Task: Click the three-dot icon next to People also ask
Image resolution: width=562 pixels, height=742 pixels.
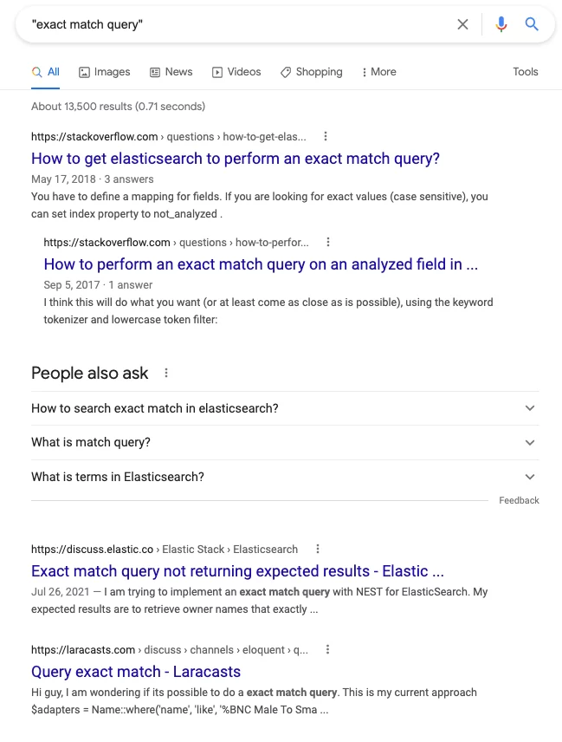Action: point(165,373)
